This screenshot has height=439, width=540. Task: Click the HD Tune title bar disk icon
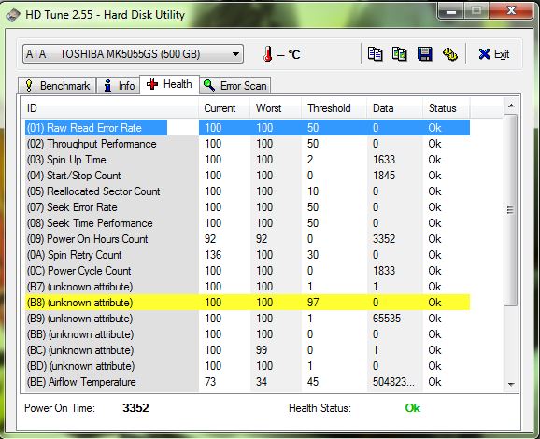(x=13, y=16)
